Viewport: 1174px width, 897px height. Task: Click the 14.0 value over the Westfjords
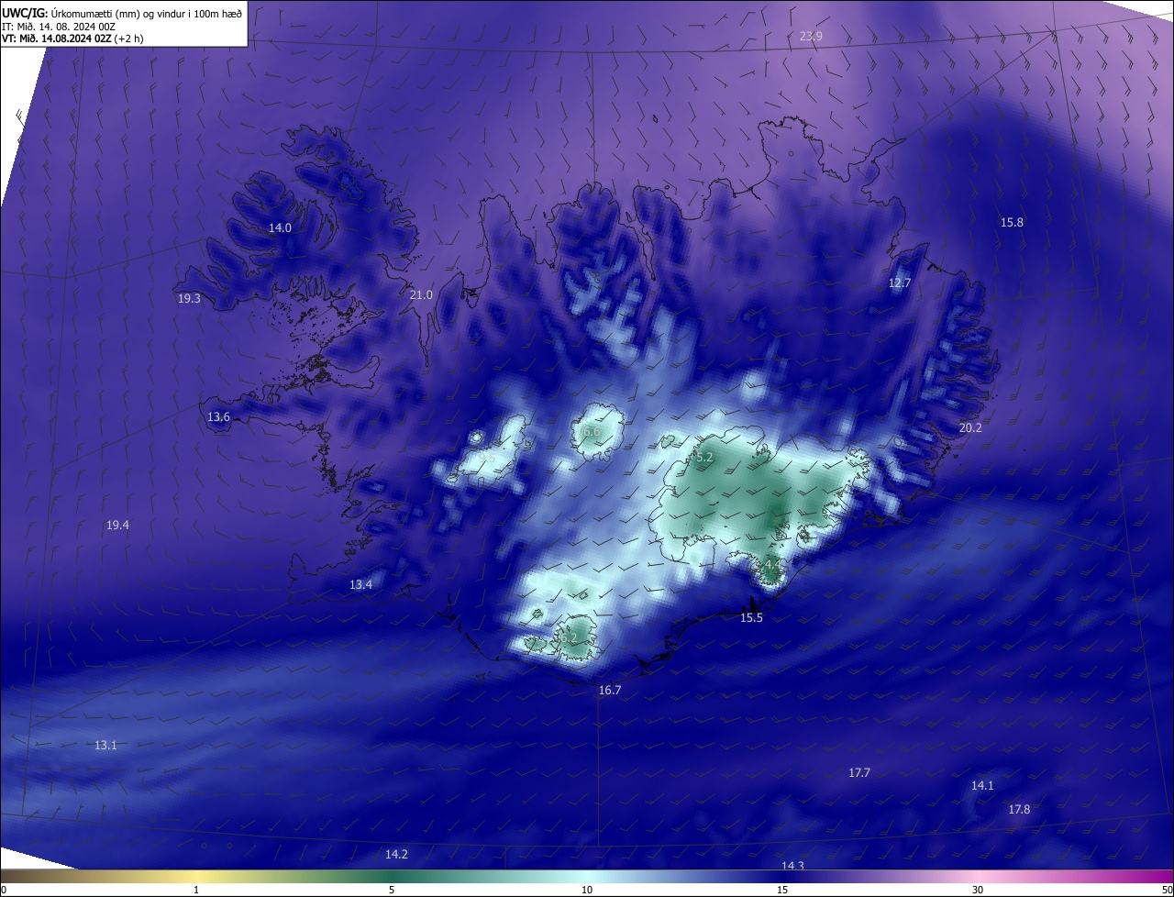click(280, 227)
